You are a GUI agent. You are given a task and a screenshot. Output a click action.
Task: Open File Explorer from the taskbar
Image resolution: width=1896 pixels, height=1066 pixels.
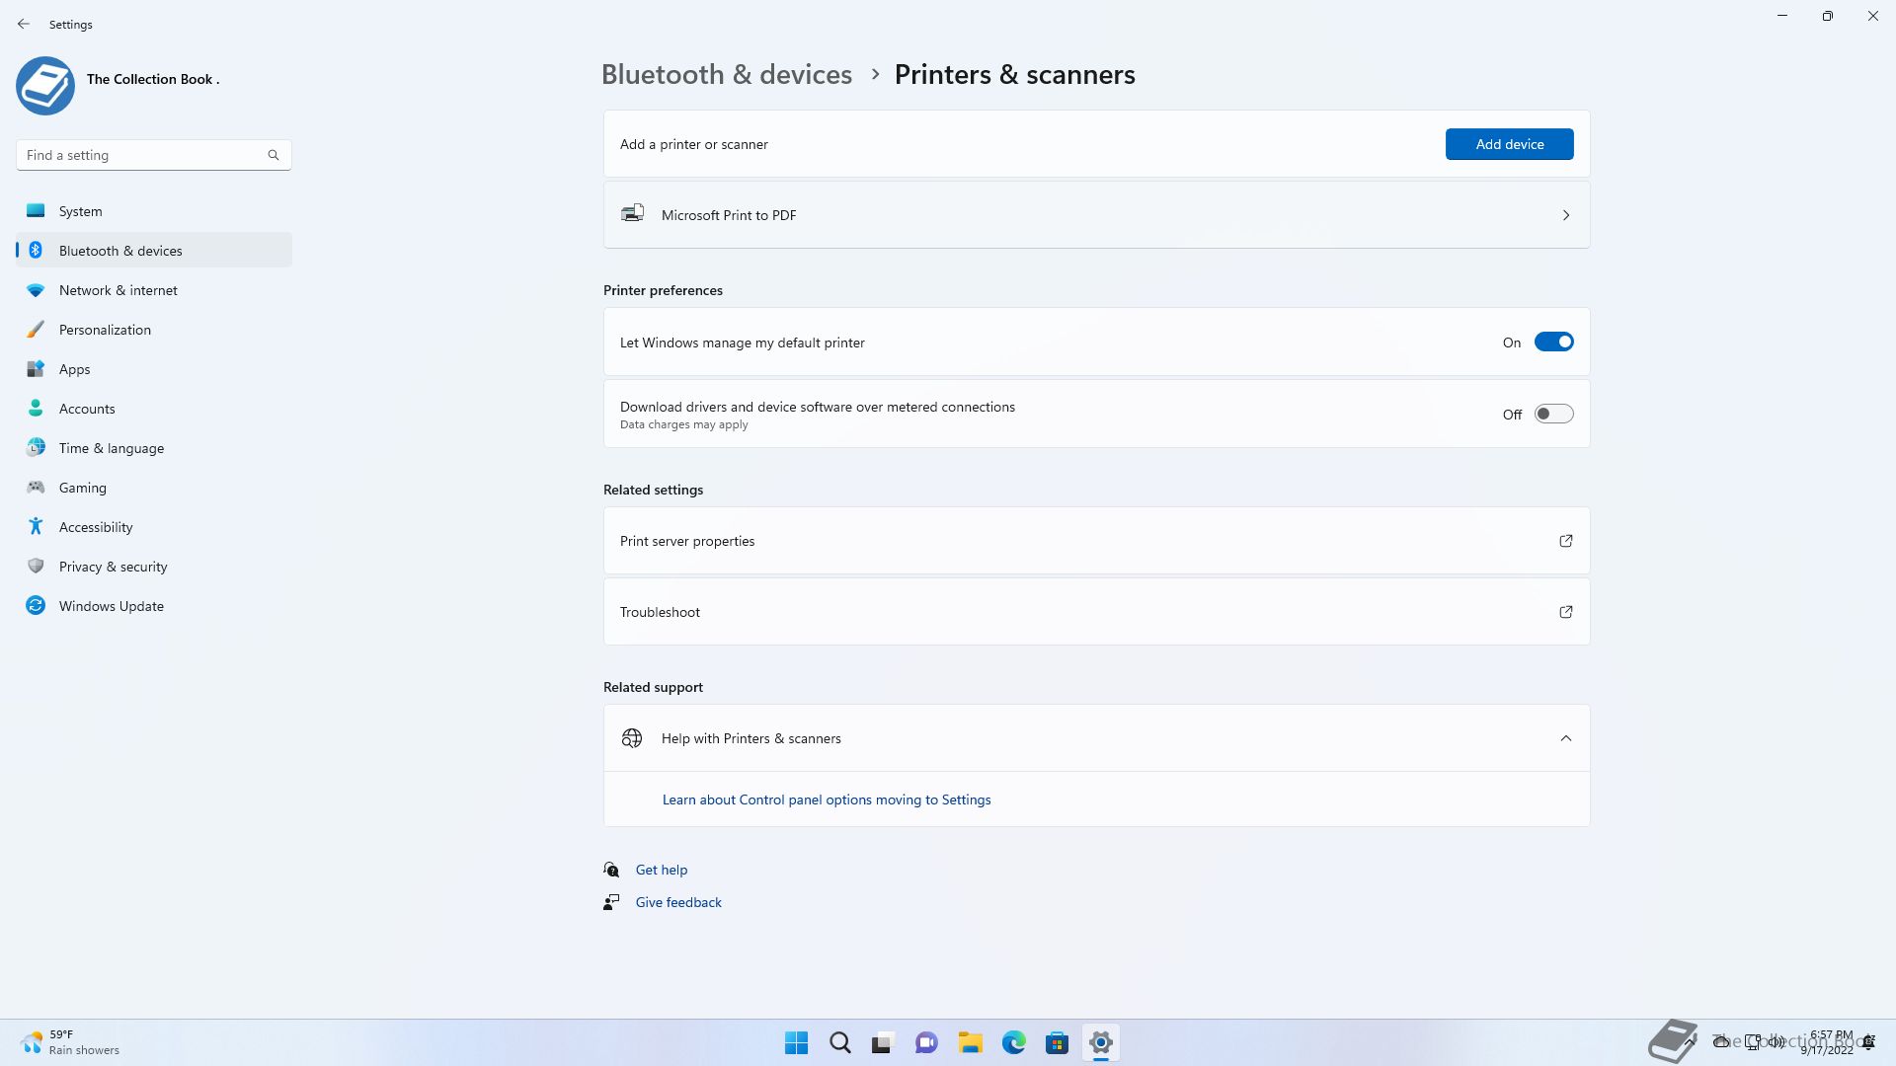tap(970, 1042)
